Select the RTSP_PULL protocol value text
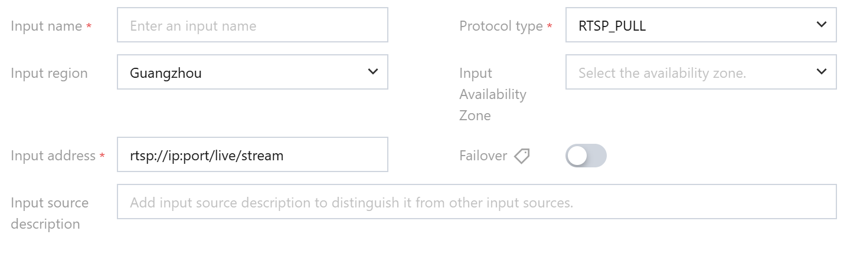Viewport: 860px width, 254px height. pyautogui.click(x=612, y=26)
